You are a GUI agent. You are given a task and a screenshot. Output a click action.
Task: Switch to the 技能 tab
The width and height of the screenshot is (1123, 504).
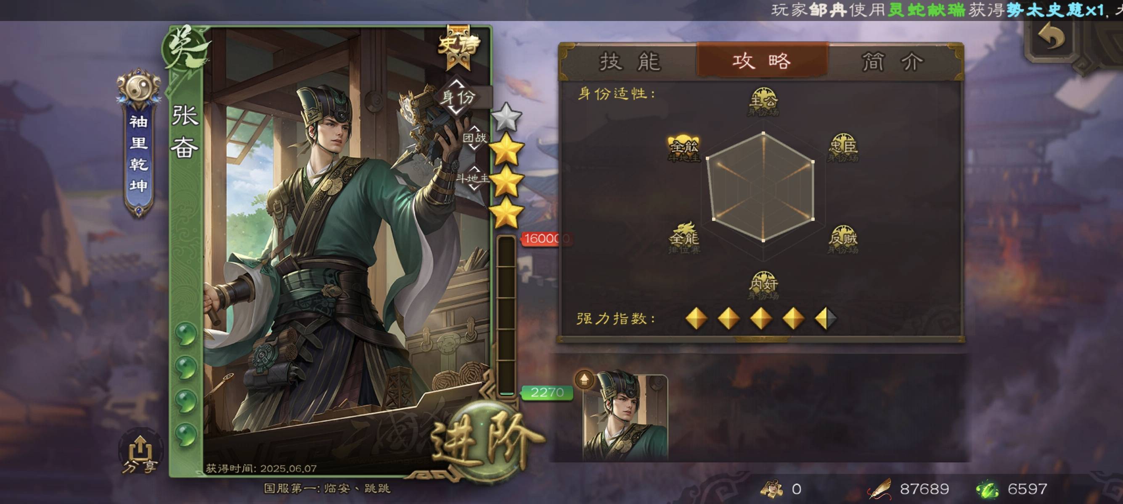click(630, 61)
